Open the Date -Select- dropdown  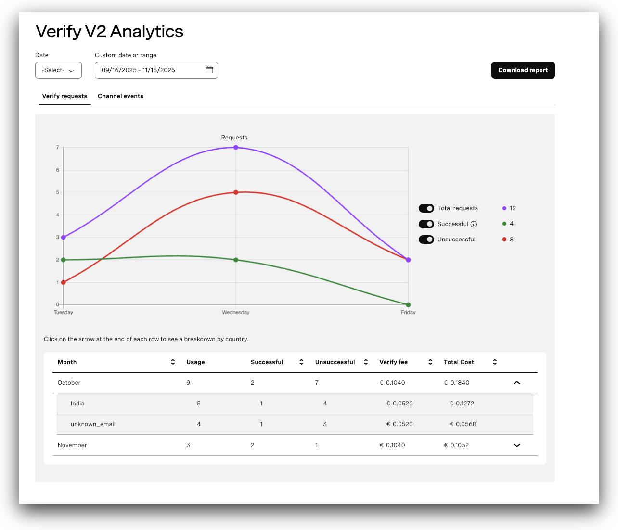coord(58,70)
